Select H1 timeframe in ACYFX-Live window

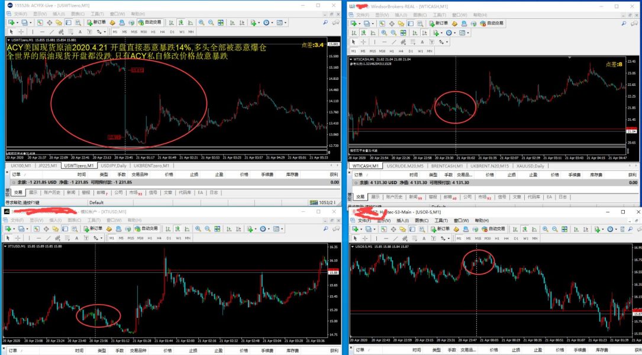pos(153,31)
